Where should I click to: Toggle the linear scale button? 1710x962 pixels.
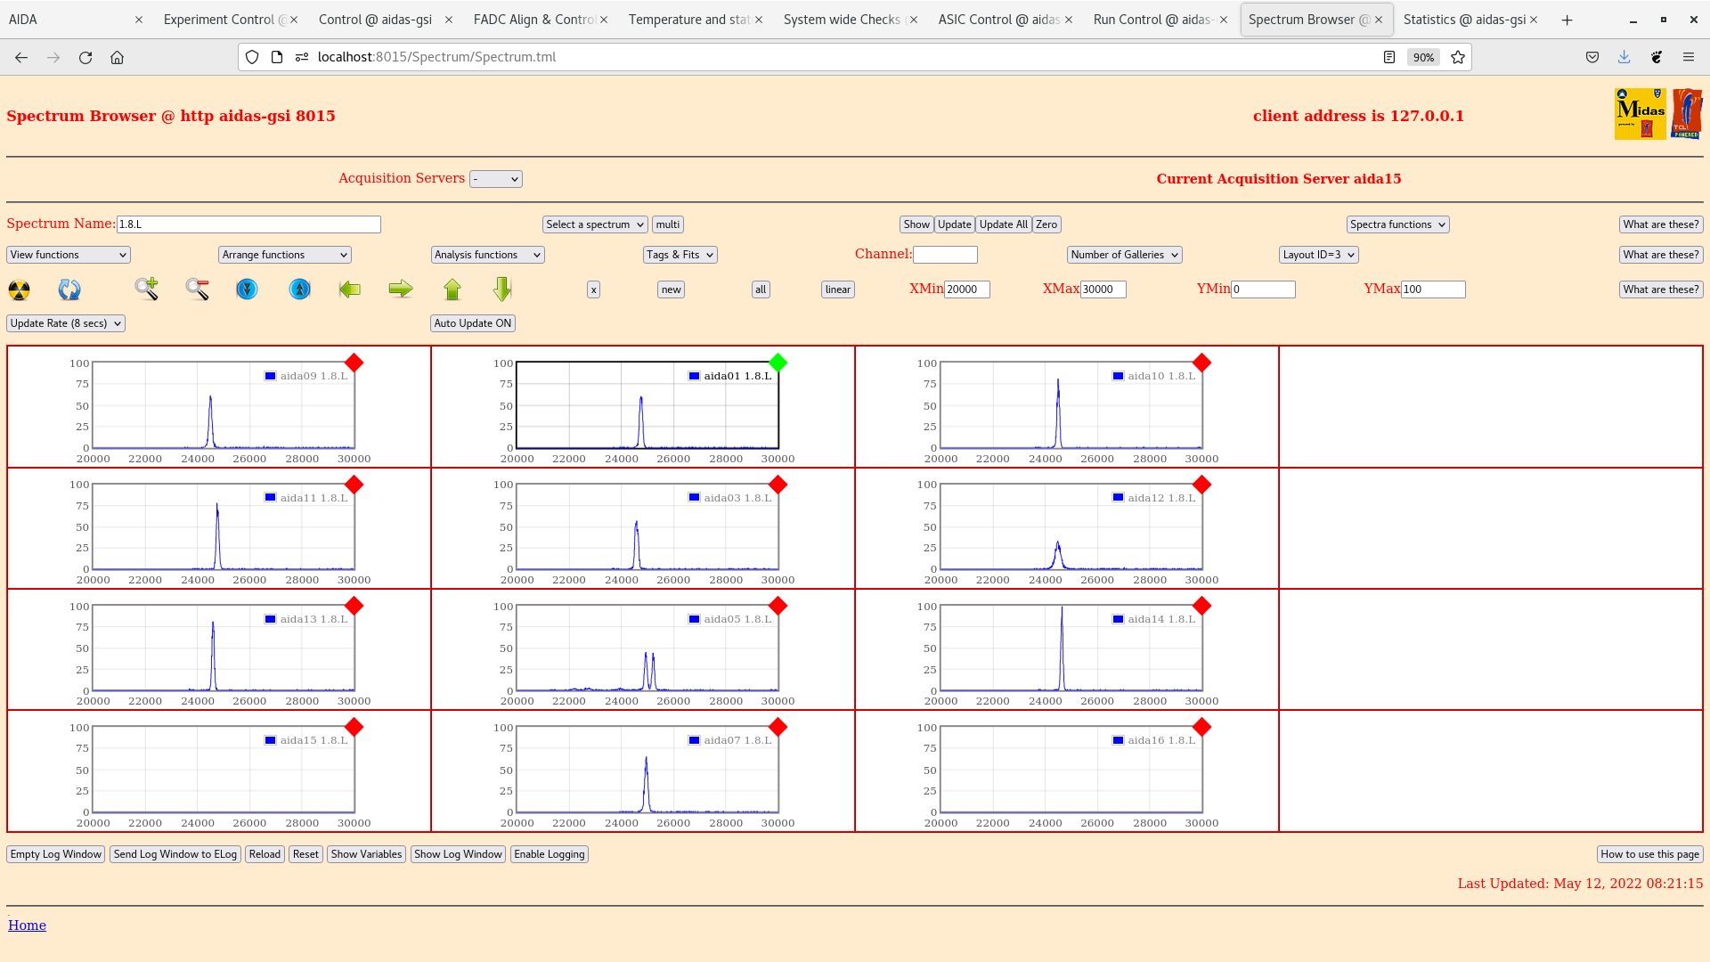pos(837,289)
